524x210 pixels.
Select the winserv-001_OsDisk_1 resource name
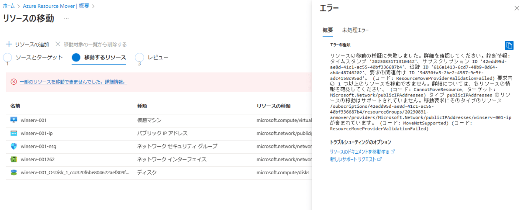75,172
